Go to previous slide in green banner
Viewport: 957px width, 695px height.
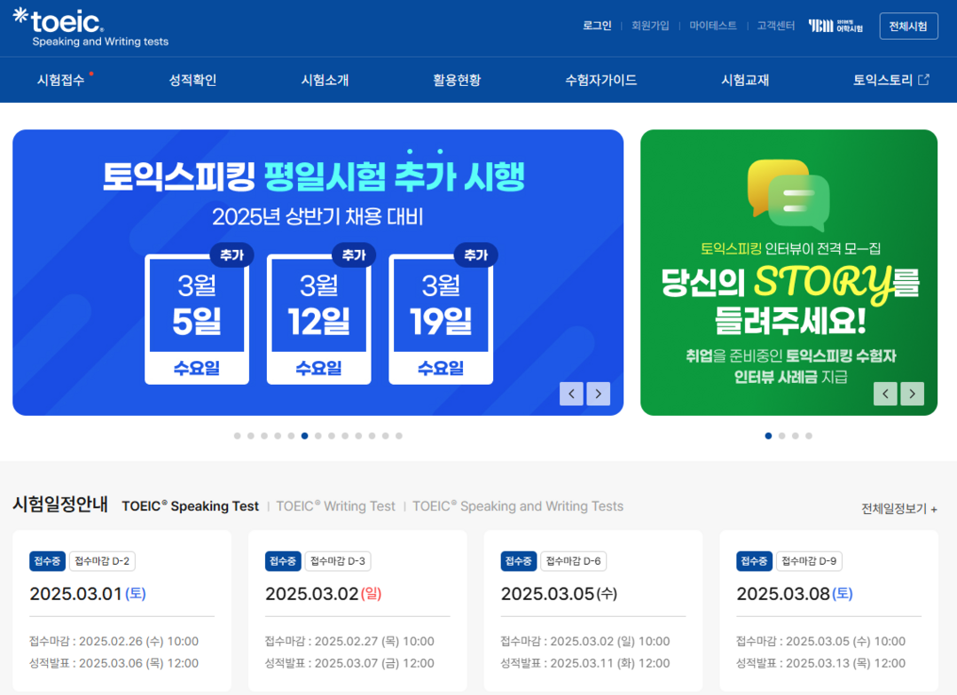(885, 394)
